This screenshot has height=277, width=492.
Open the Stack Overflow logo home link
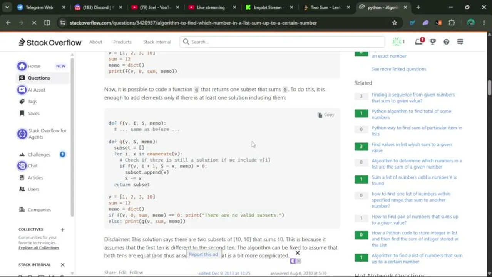pyautogui.click(x=50, y=42)
